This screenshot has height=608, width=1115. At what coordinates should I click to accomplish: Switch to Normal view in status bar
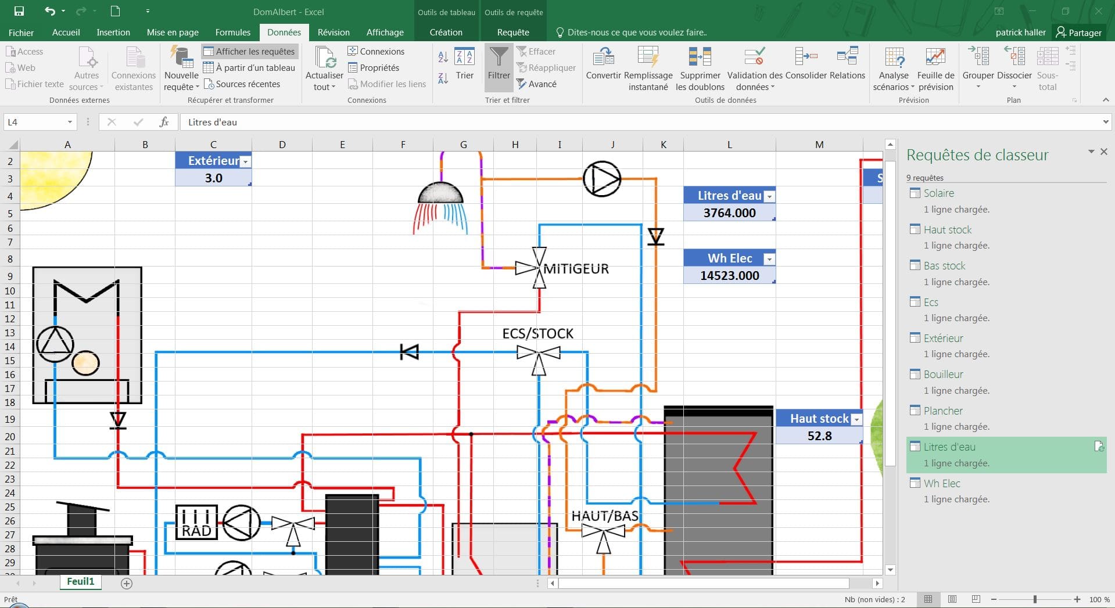(x=928, y=599)
